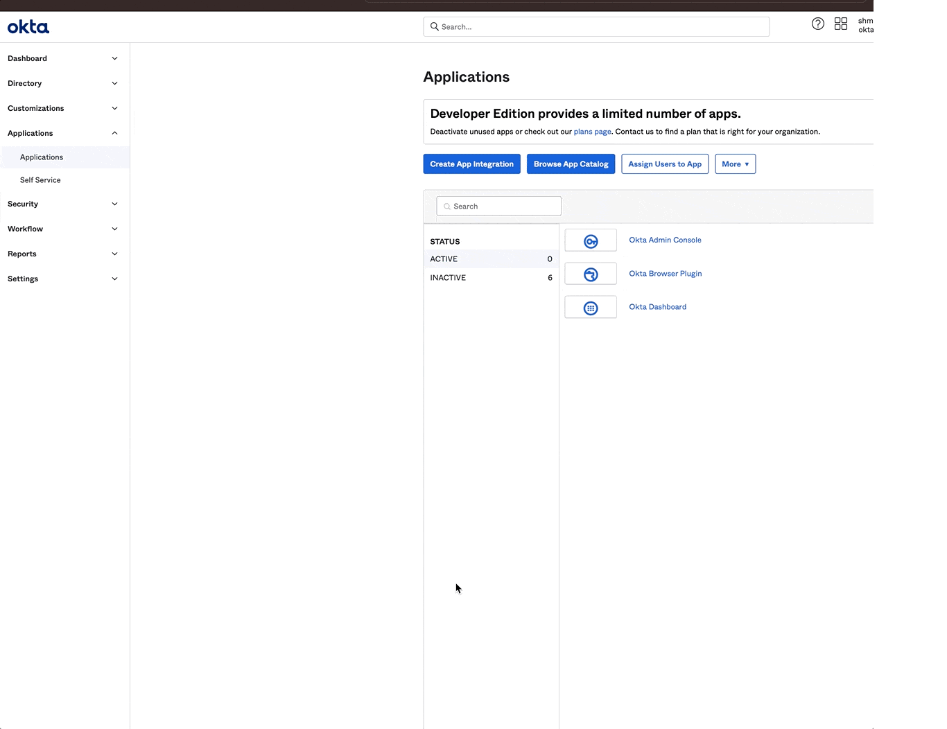Open Security in the sidebar
The height and width of the screenshot is (729, 947).
[64, 204]
